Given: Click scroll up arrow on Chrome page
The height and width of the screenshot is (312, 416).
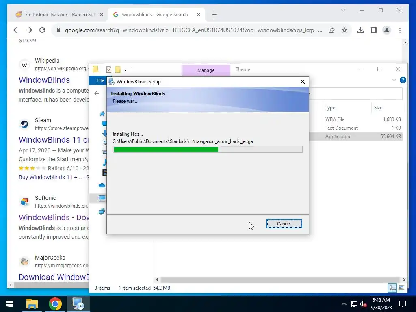Looking at the screenshot, I should (x=405, y=43).
